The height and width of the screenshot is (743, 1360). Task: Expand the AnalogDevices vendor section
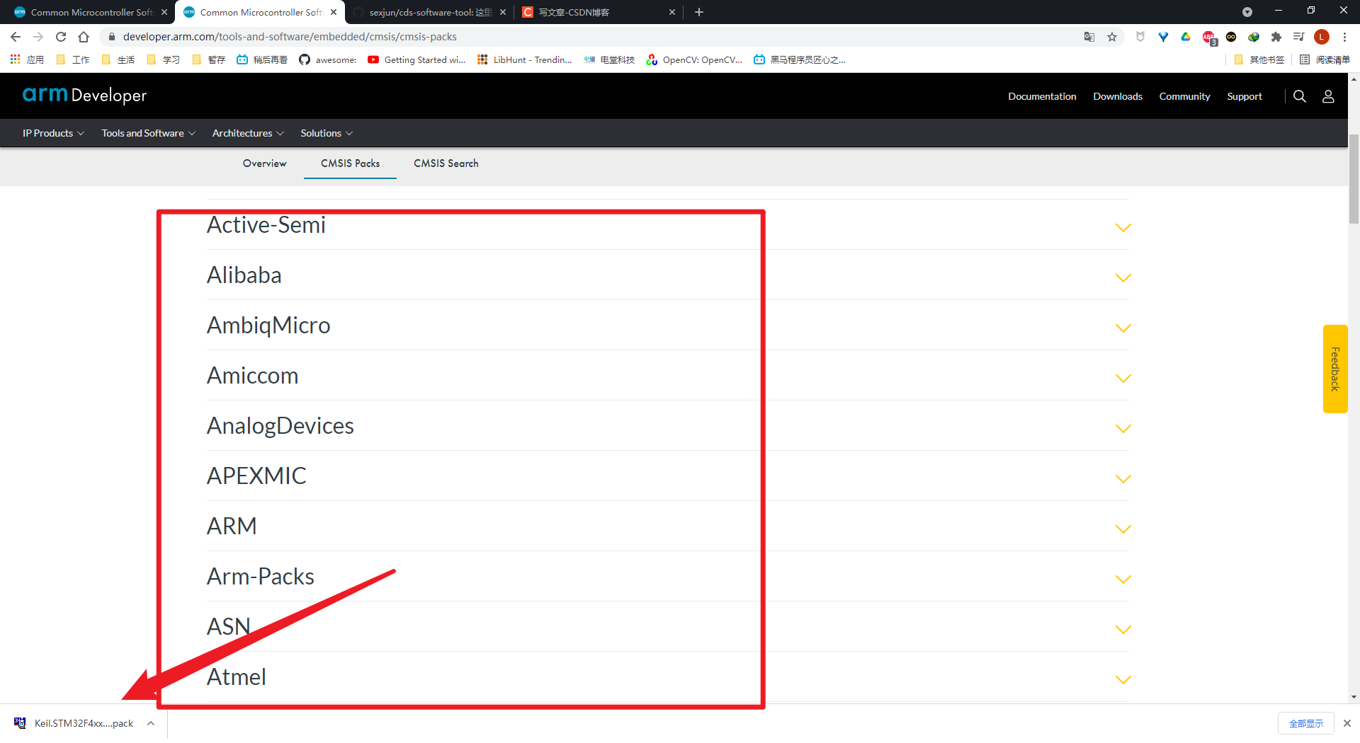[x=1123, y=429]
